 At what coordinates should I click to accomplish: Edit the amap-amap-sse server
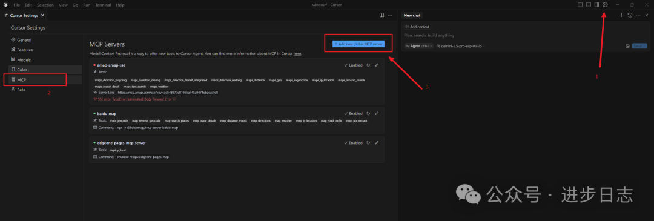pyautogui.click(x=377, y=65)
